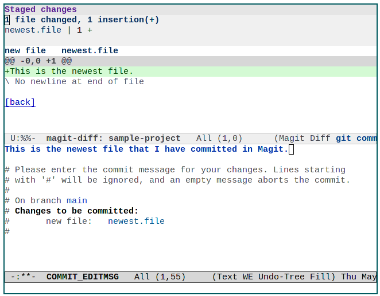Click the COMMIT_EDITMSG buffer name in mode line
This screenshot has height=296, width=380.
click(x=83, y=277)
